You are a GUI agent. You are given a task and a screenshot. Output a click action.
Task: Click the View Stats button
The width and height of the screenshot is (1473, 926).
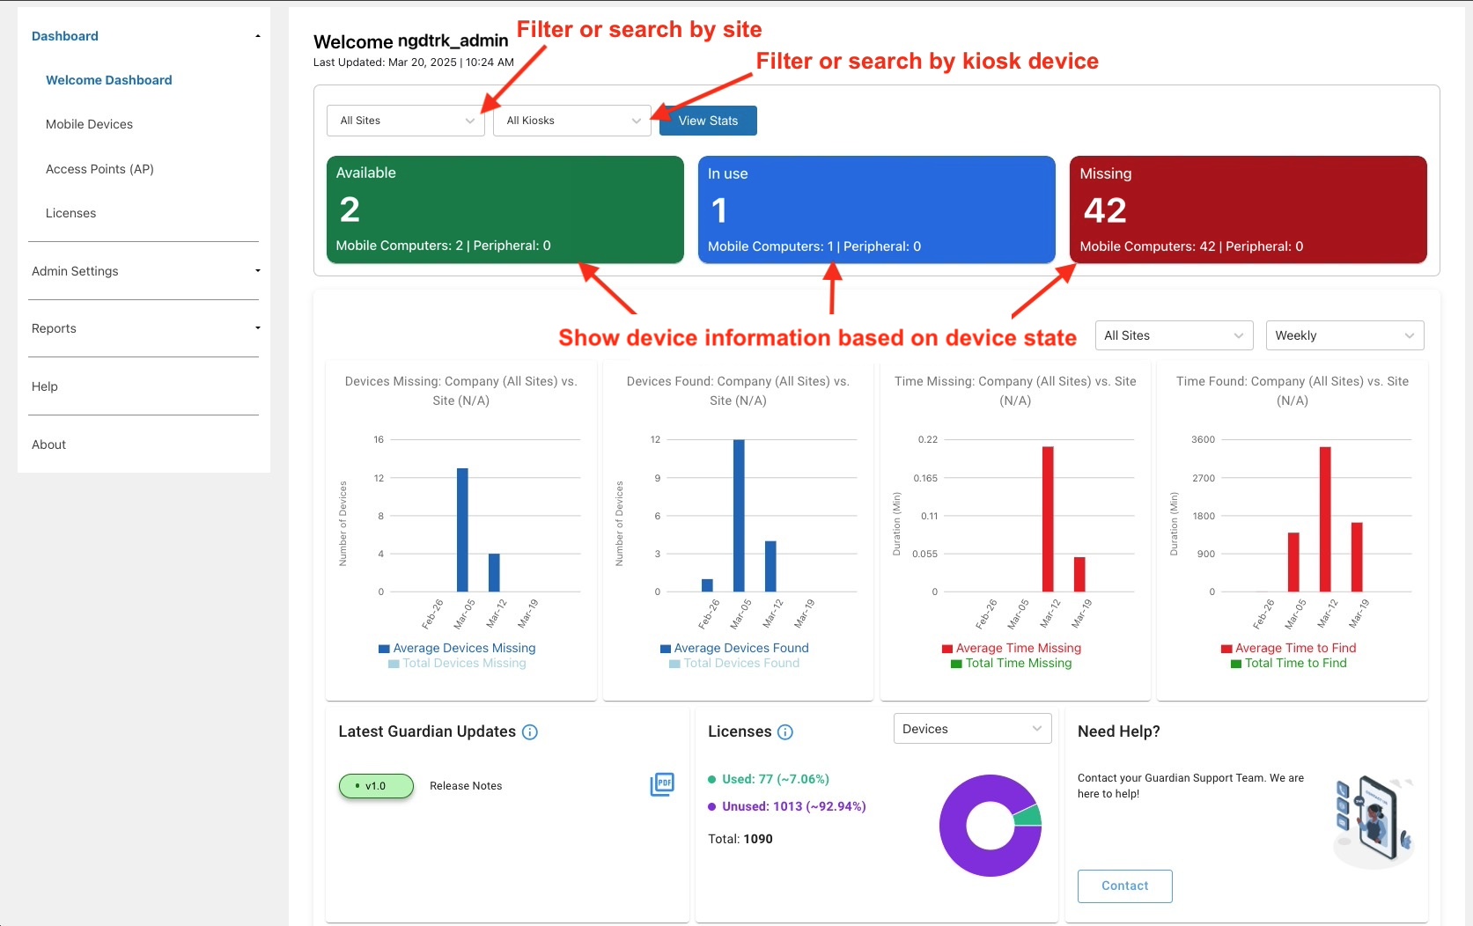(706, 121)
